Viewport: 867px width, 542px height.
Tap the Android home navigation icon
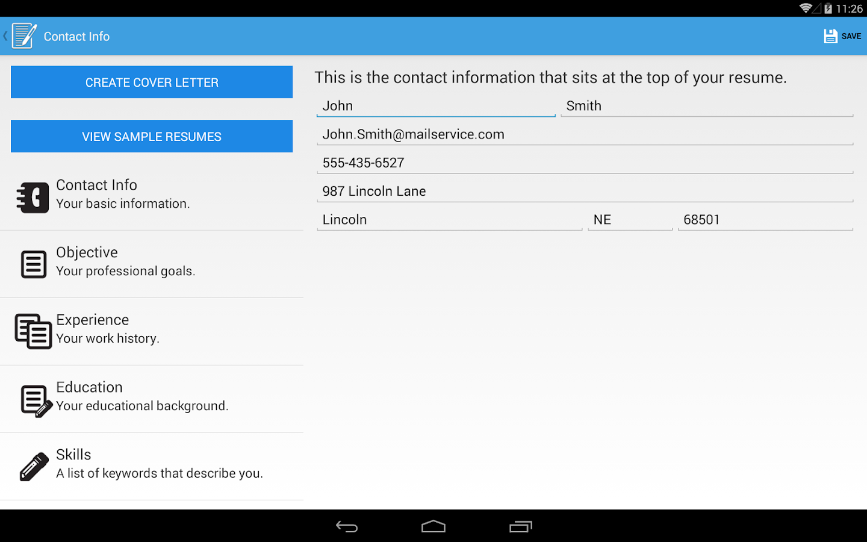click(x=433, y=527)
